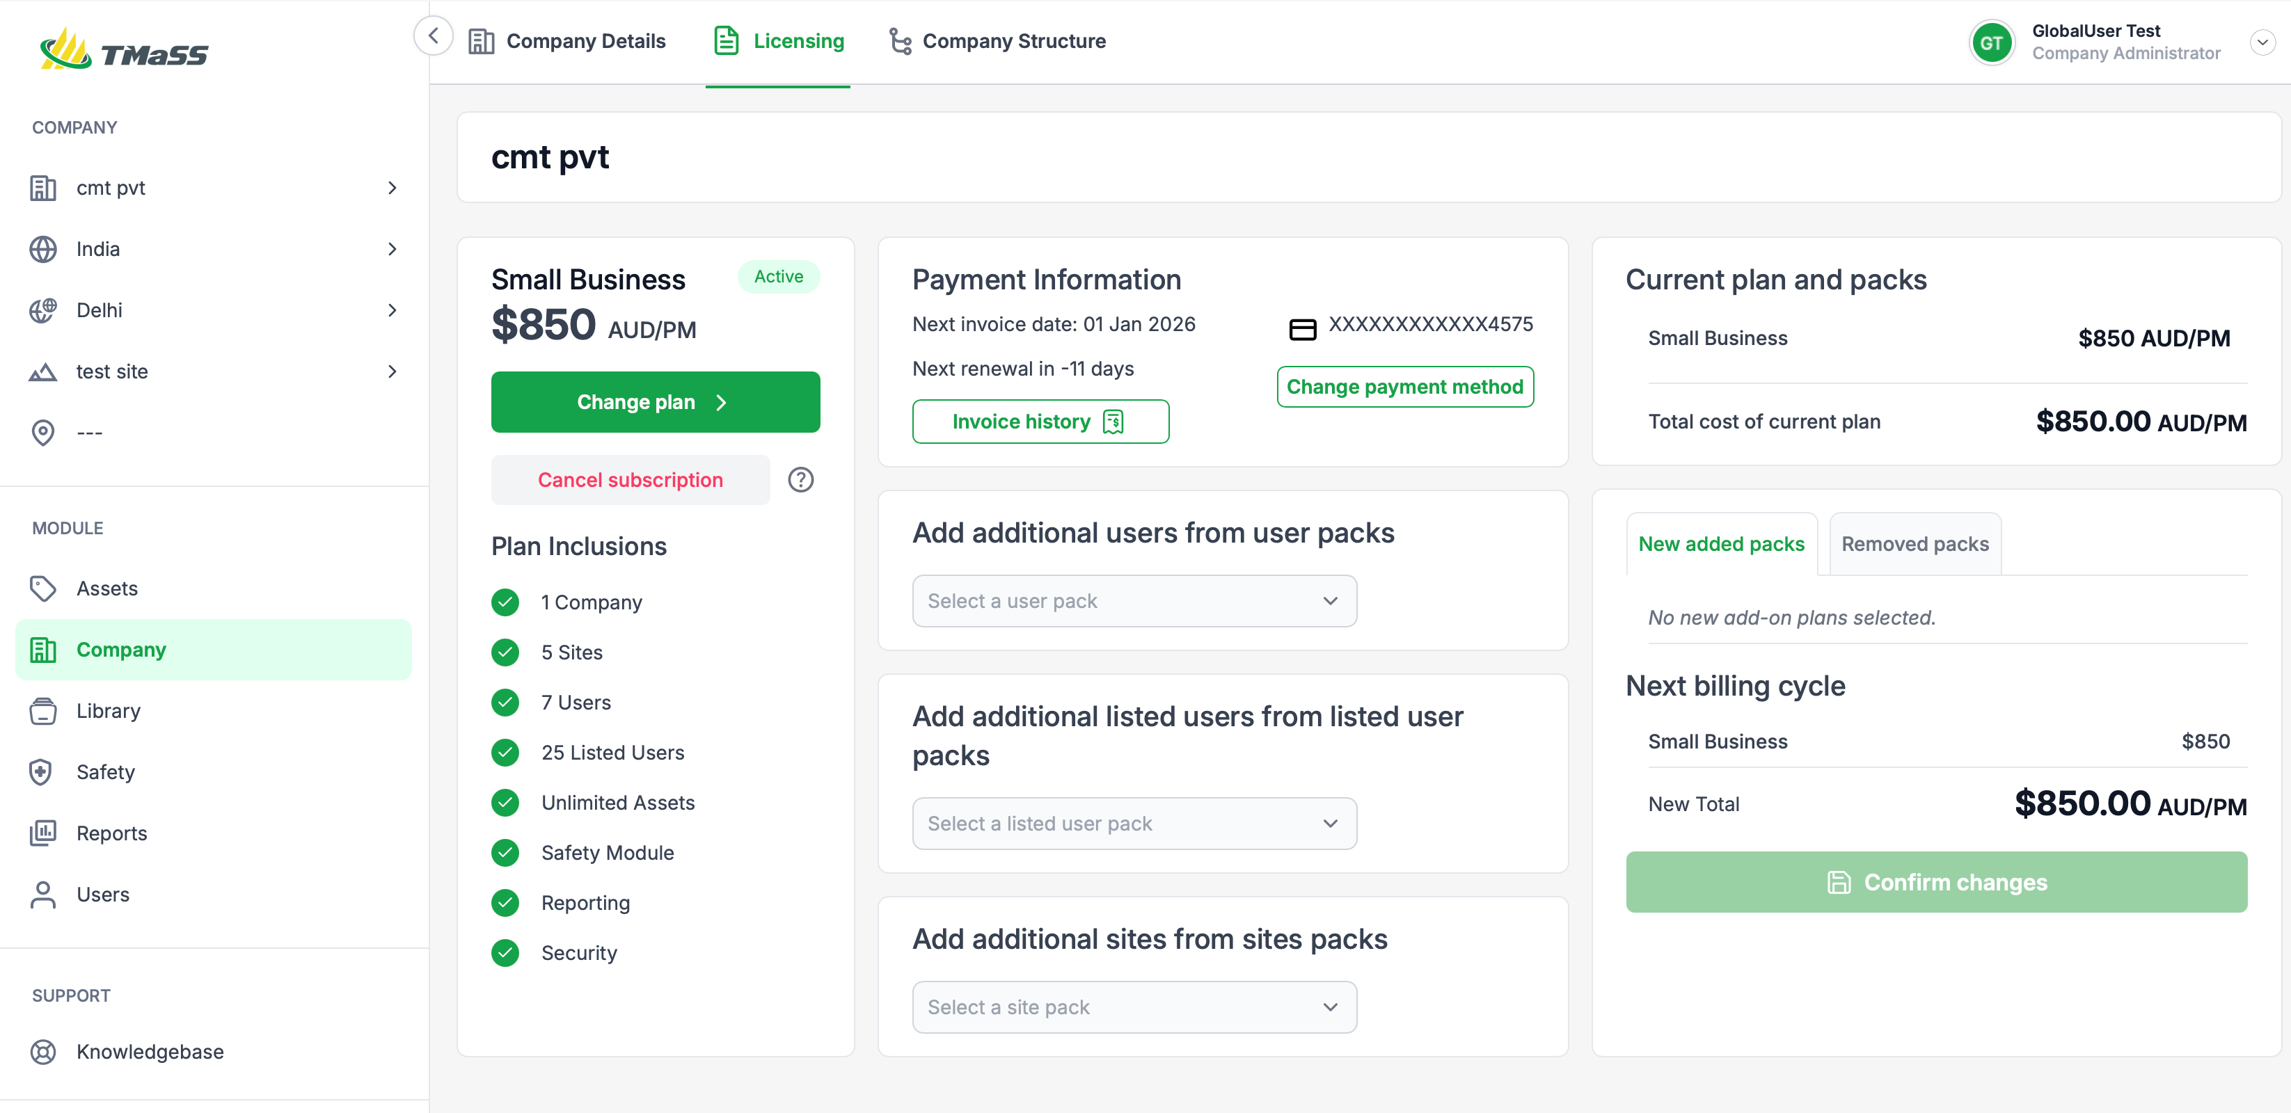Screen dimensions: 2291x1113
Task: Open Assets module from the sidebar
Action: pos(106,588)
